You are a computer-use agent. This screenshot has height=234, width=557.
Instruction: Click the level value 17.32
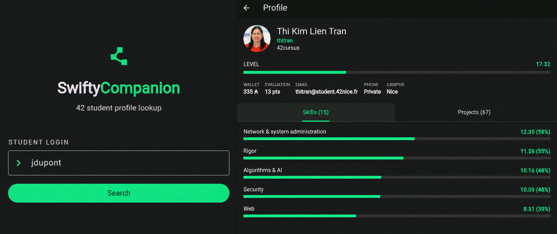coord(543,64)
